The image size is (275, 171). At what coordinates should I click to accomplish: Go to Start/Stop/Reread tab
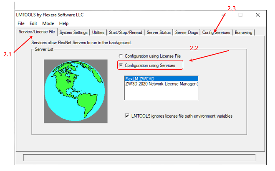[x=126, y=33]
